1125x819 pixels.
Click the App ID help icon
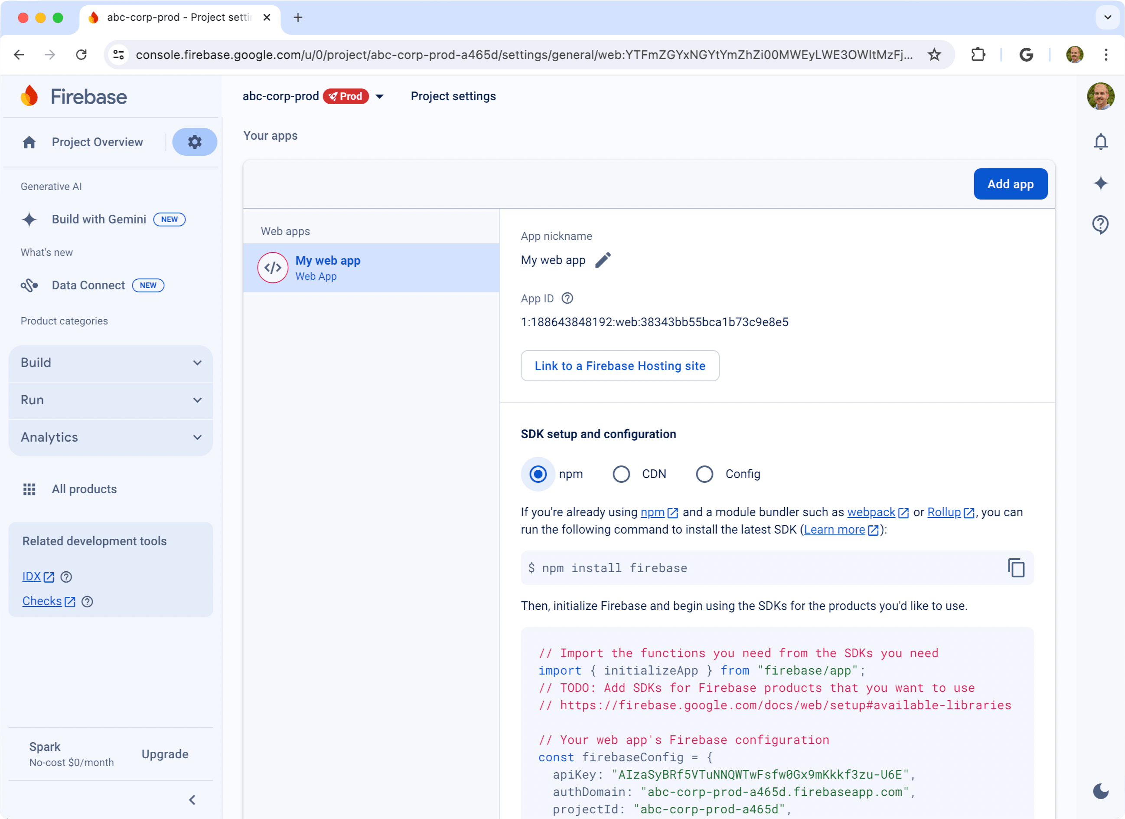click(x=567, y=298)
